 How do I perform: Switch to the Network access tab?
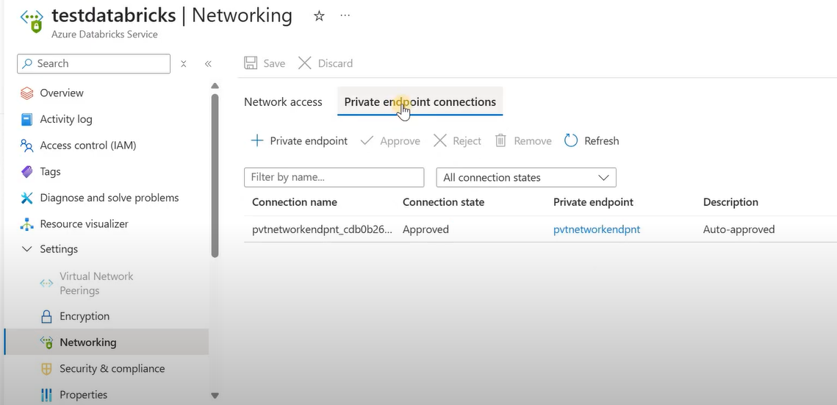click(x=283, y=102)
